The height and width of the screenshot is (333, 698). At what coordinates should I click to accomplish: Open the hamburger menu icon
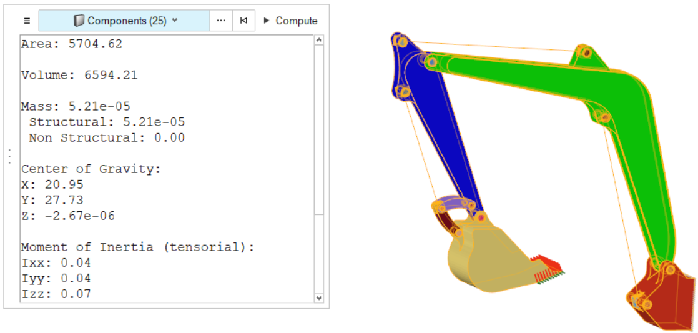pyautogui.click(x=27, y=21)
